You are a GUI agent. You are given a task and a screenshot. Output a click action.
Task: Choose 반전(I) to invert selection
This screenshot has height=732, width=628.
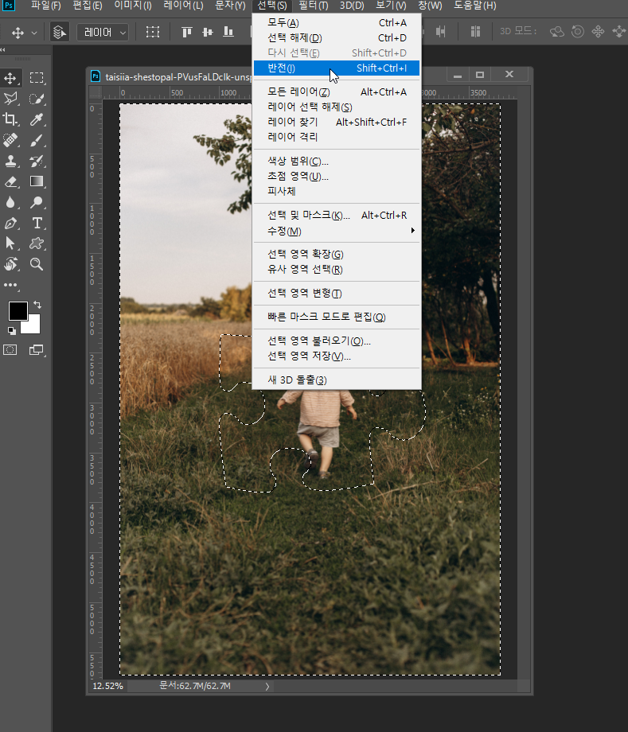(x=336, y=68)
